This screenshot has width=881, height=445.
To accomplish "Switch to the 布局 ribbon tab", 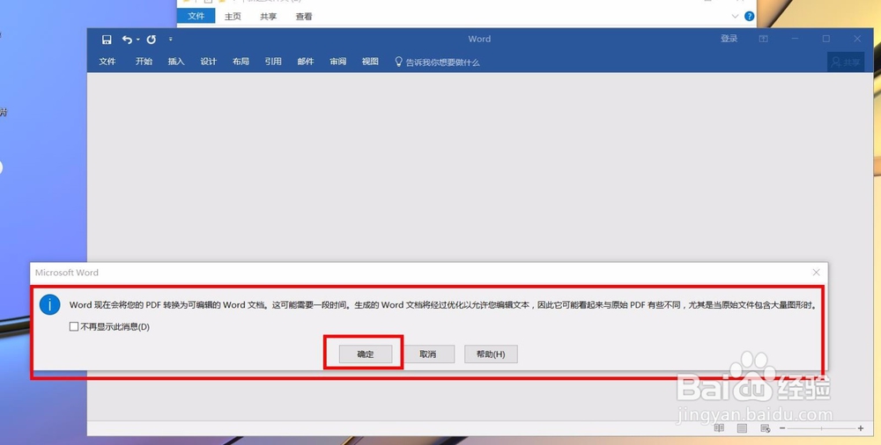I will coord(241,62).
